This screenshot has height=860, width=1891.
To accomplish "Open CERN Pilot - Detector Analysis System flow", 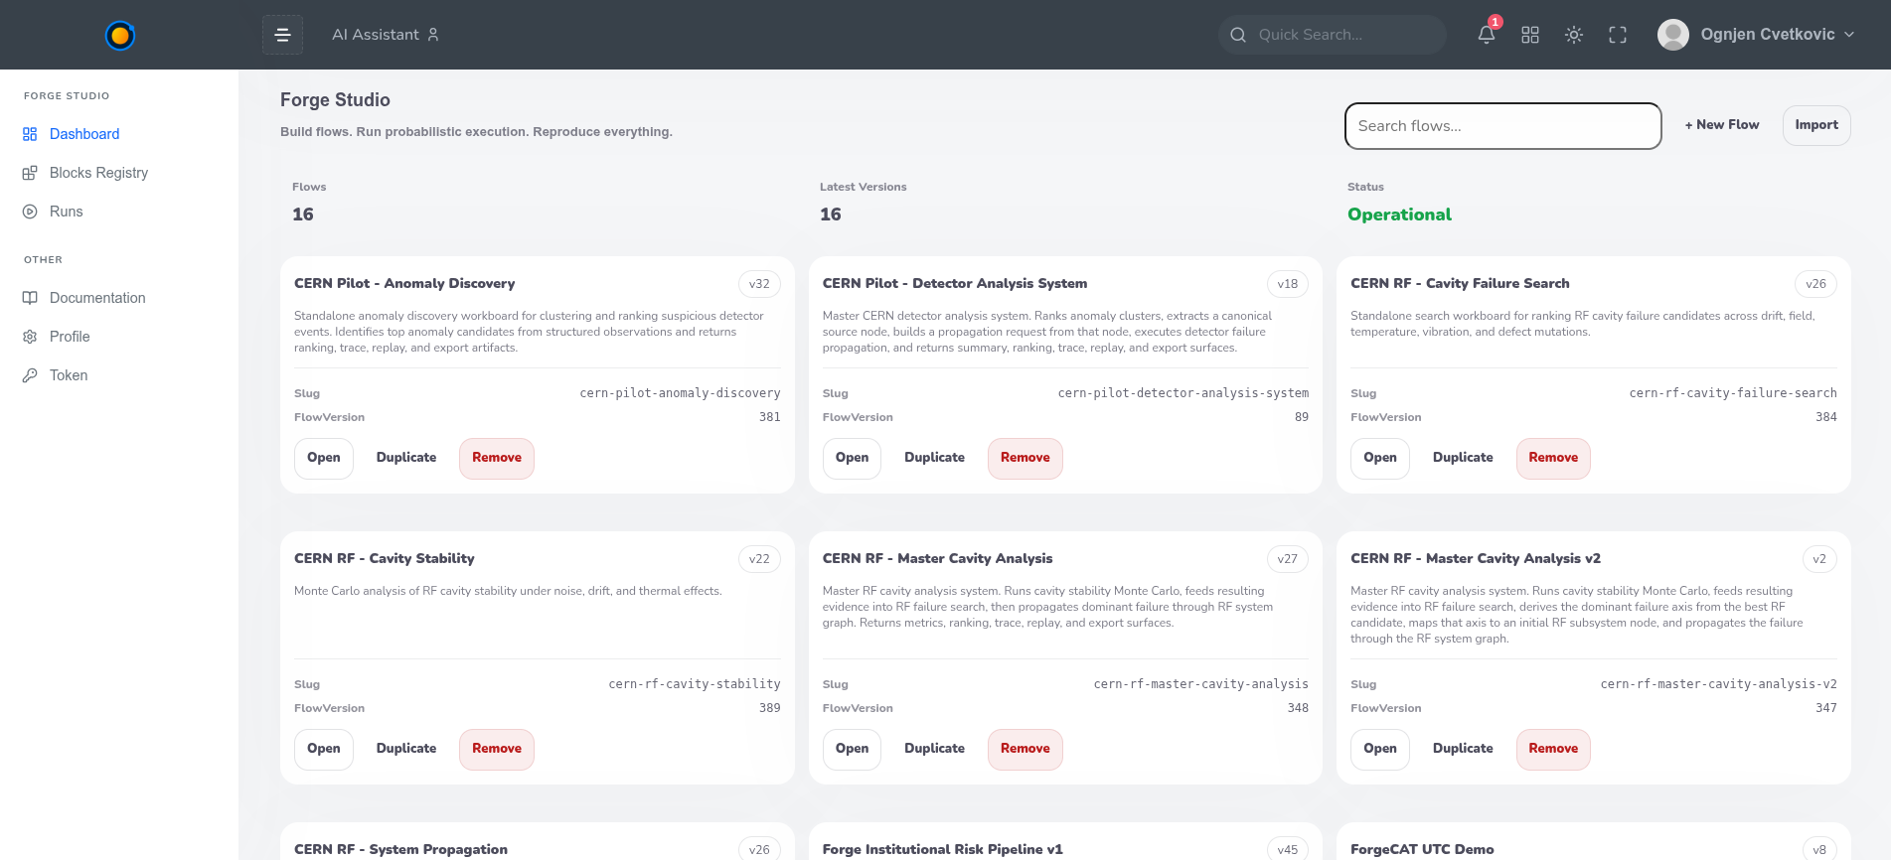I will [852, 458].
